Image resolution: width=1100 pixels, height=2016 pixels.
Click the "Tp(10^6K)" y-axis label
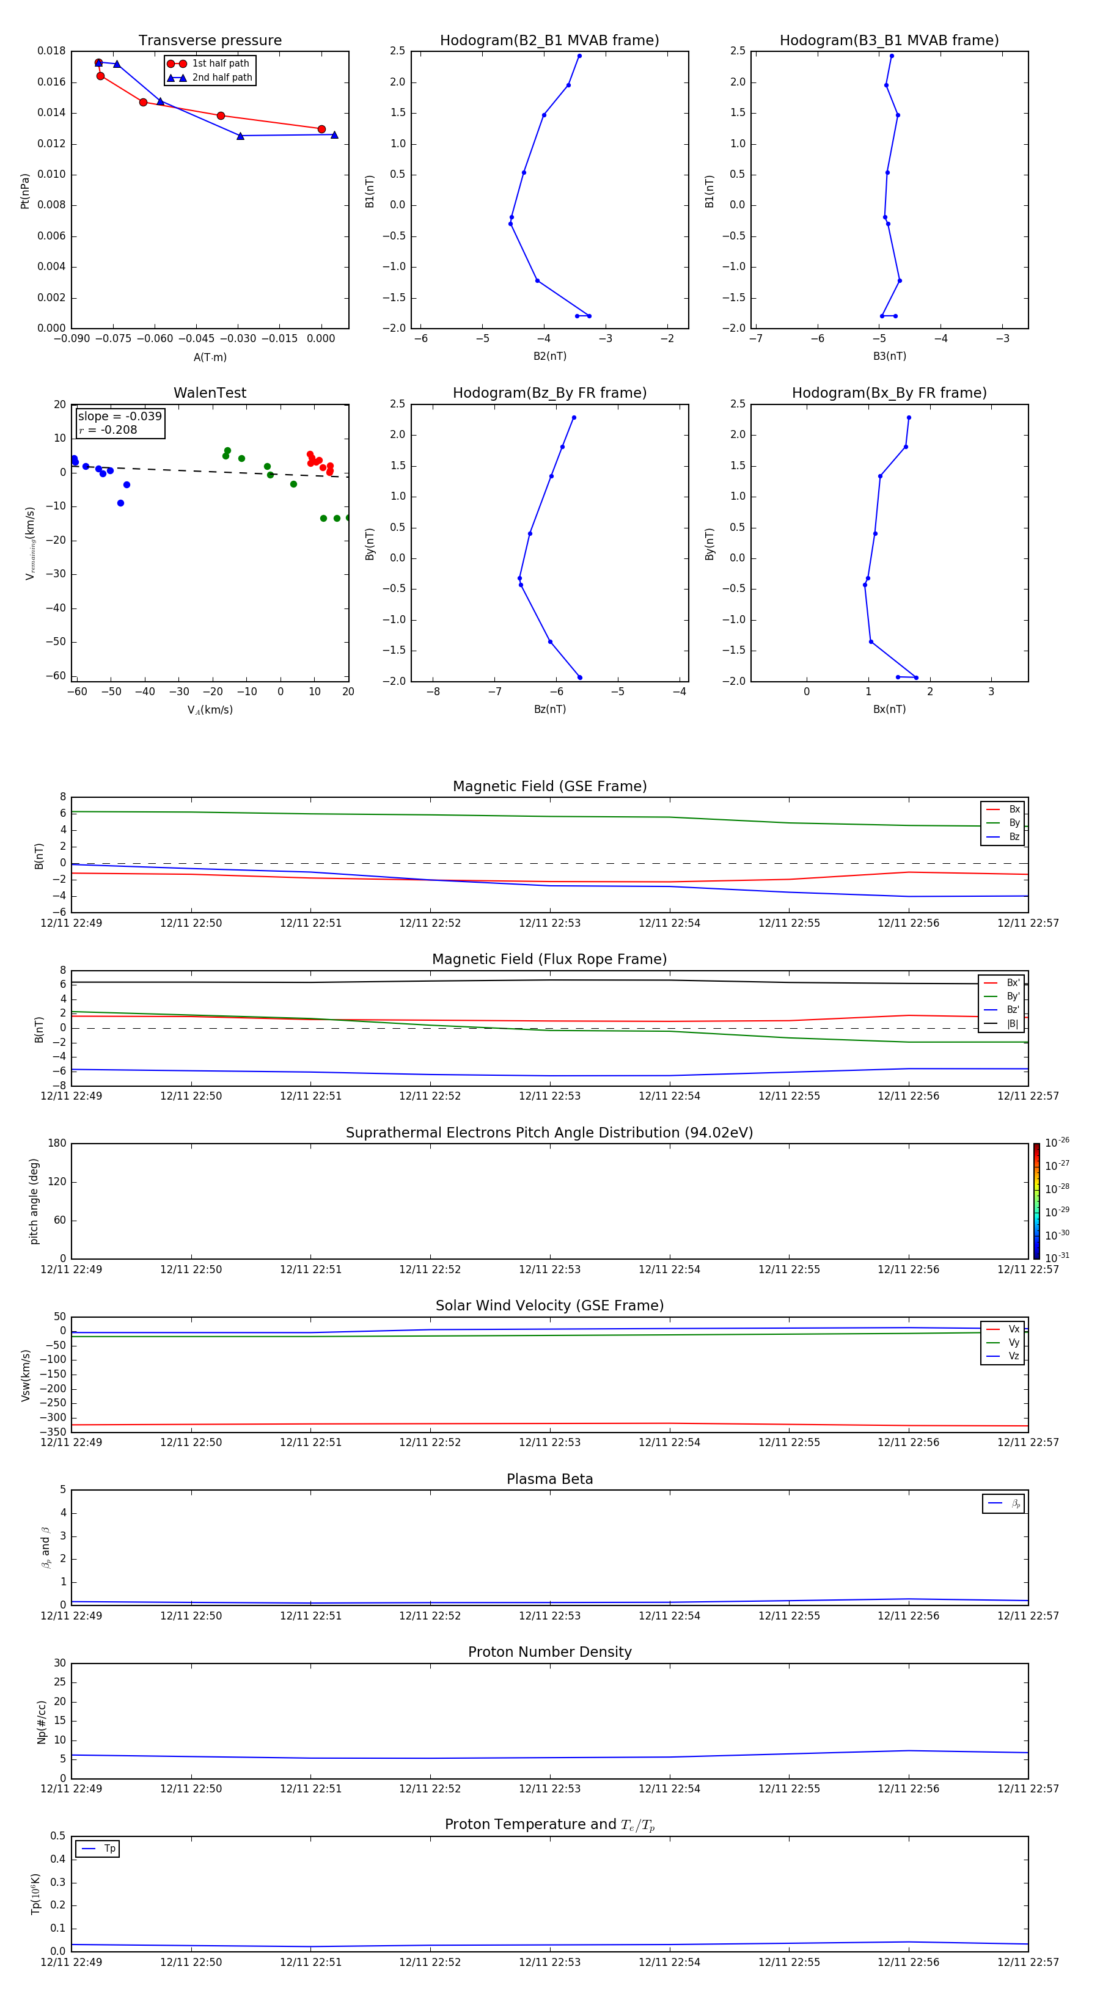pos(35,1894)
